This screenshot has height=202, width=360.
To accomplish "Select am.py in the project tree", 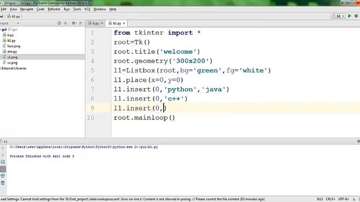I will (10, 52).
